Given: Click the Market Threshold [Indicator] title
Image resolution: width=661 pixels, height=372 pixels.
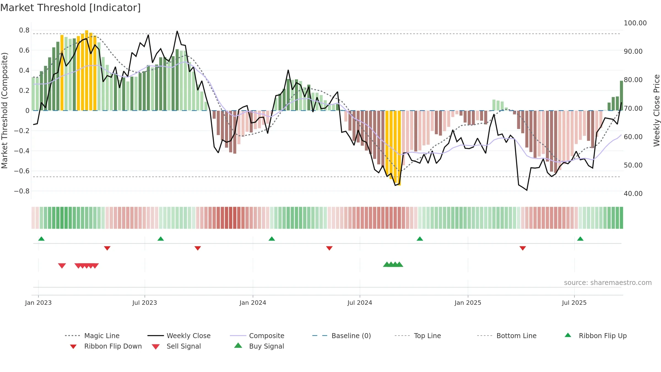Looking at the screenshot, I should (x=71, y=8).
